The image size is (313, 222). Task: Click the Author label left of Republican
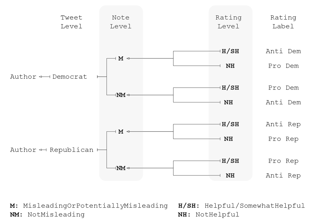(23, 150)
